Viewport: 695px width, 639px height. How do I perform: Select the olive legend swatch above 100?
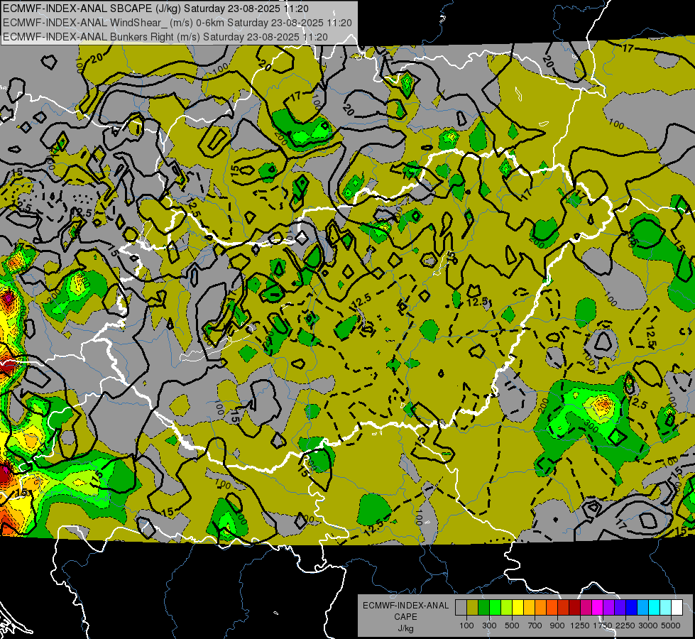tap(473, 608)
